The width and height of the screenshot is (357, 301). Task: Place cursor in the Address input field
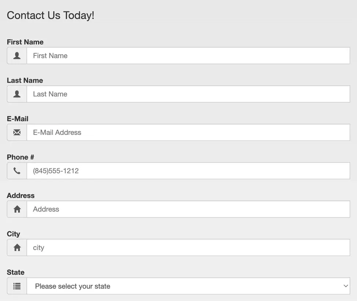click(x=188, y=209)
